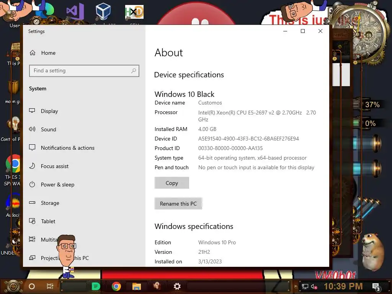Click the 37% meter gadget
392x294 pixels.
pos(372,105)
